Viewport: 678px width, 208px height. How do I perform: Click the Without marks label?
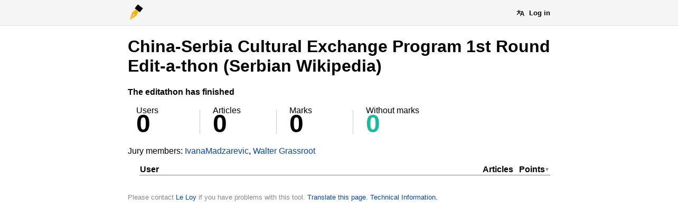click(392, 110)
